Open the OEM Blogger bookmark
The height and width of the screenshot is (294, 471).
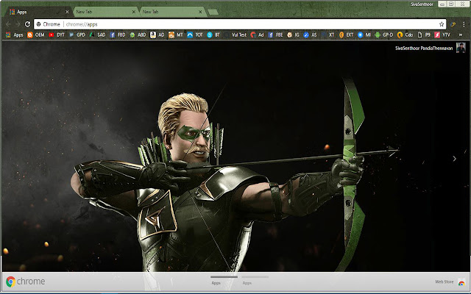click(36, 35)
